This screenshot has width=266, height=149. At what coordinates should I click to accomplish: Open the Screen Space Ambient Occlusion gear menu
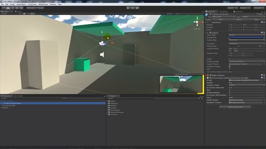pos(264,78)
